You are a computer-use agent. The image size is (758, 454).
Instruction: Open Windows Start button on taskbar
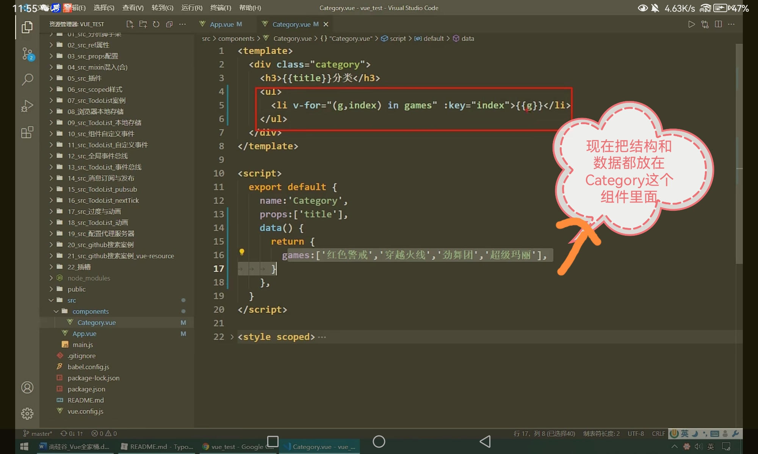pyautogui.click(x=24, y=446)
